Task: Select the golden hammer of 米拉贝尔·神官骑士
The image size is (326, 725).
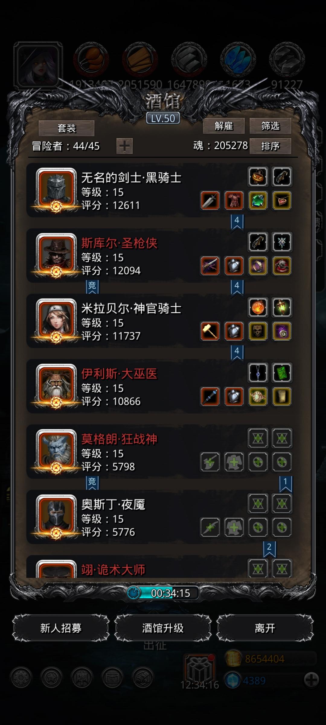Action: click(x=210, y=331)
